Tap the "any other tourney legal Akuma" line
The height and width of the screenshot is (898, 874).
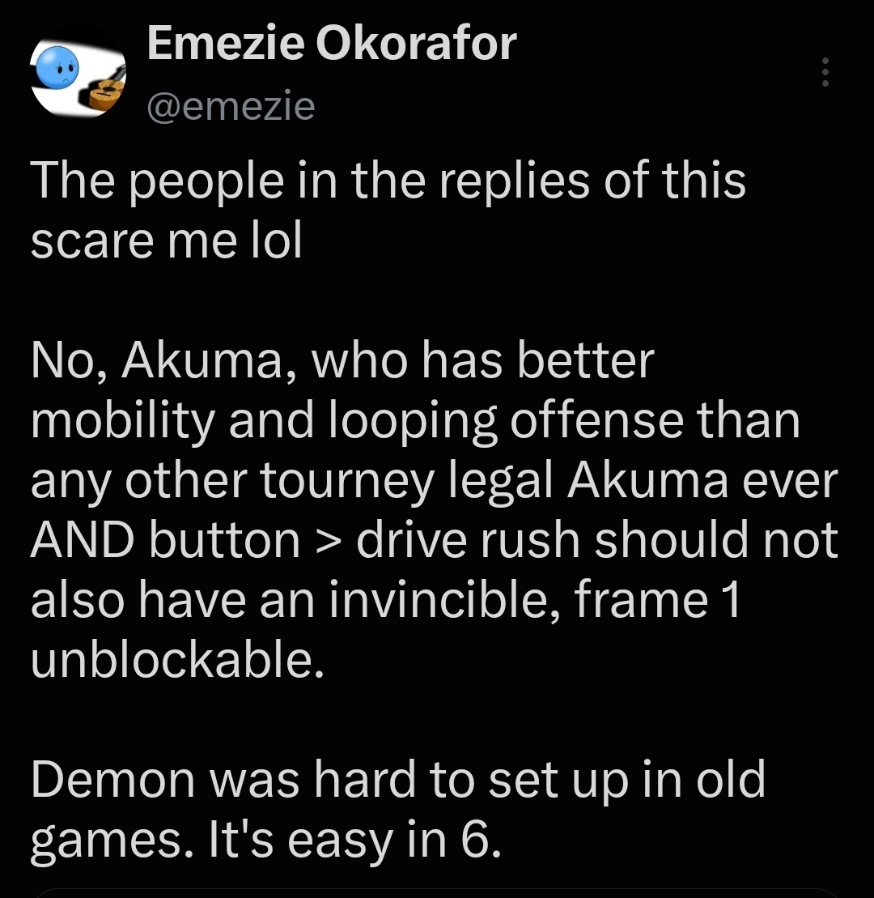click(434, 481)
